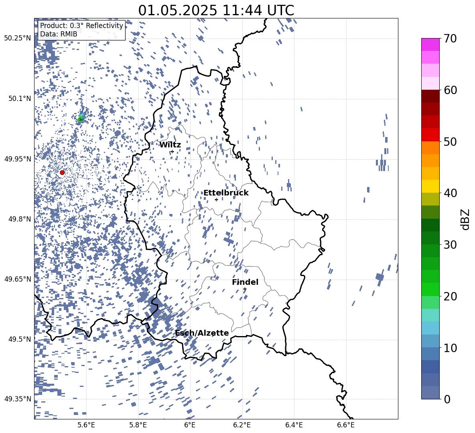Viewport: 475px width, 433px height.
Task: Click the 30 label on colorbar
Action: tap(450, 245)
